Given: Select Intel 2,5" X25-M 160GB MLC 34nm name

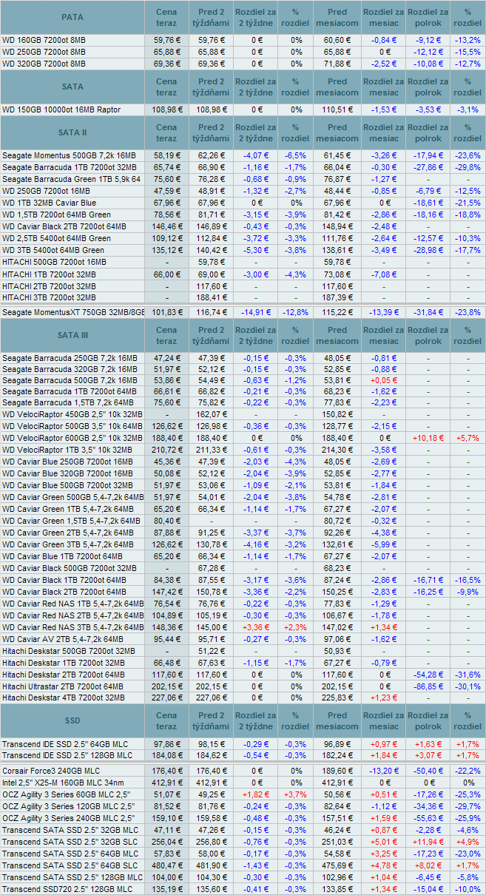Looking at the screenshot, I should coord(62,783).
